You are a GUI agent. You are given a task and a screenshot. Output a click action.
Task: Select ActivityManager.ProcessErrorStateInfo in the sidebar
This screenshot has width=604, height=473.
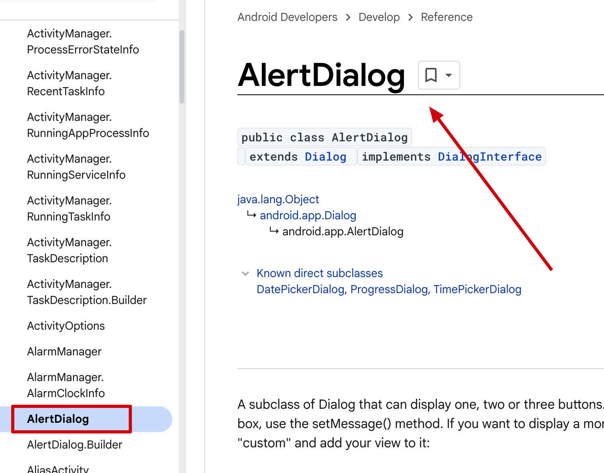point(83,41)
